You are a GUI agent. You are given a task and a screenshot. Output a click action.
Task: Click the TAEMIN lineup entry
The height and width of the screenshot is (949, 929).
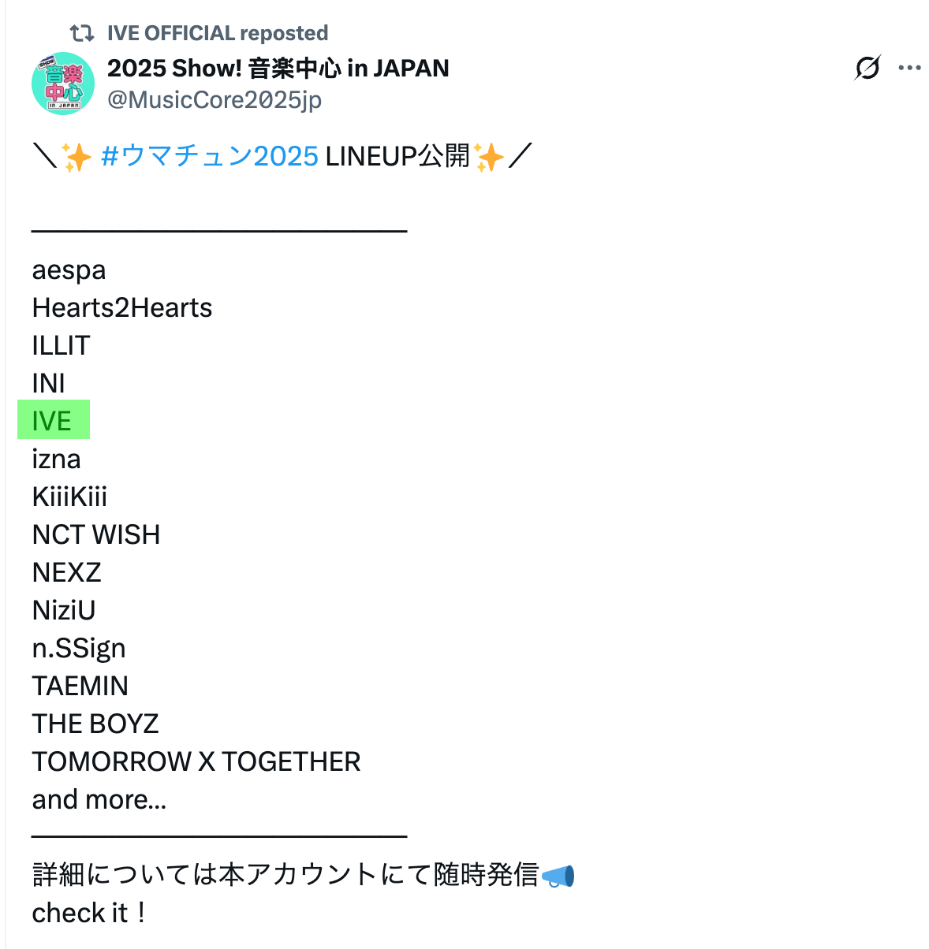pos(80,686)
